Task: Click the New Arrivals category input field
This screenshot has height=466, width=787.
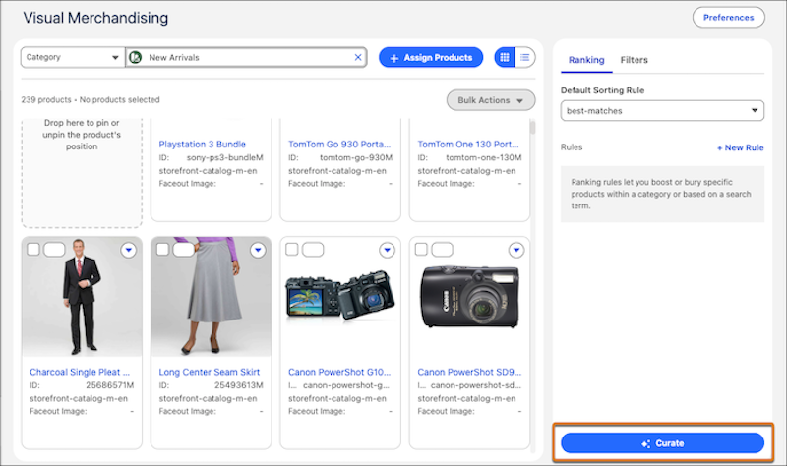Action: coord(246,57)
